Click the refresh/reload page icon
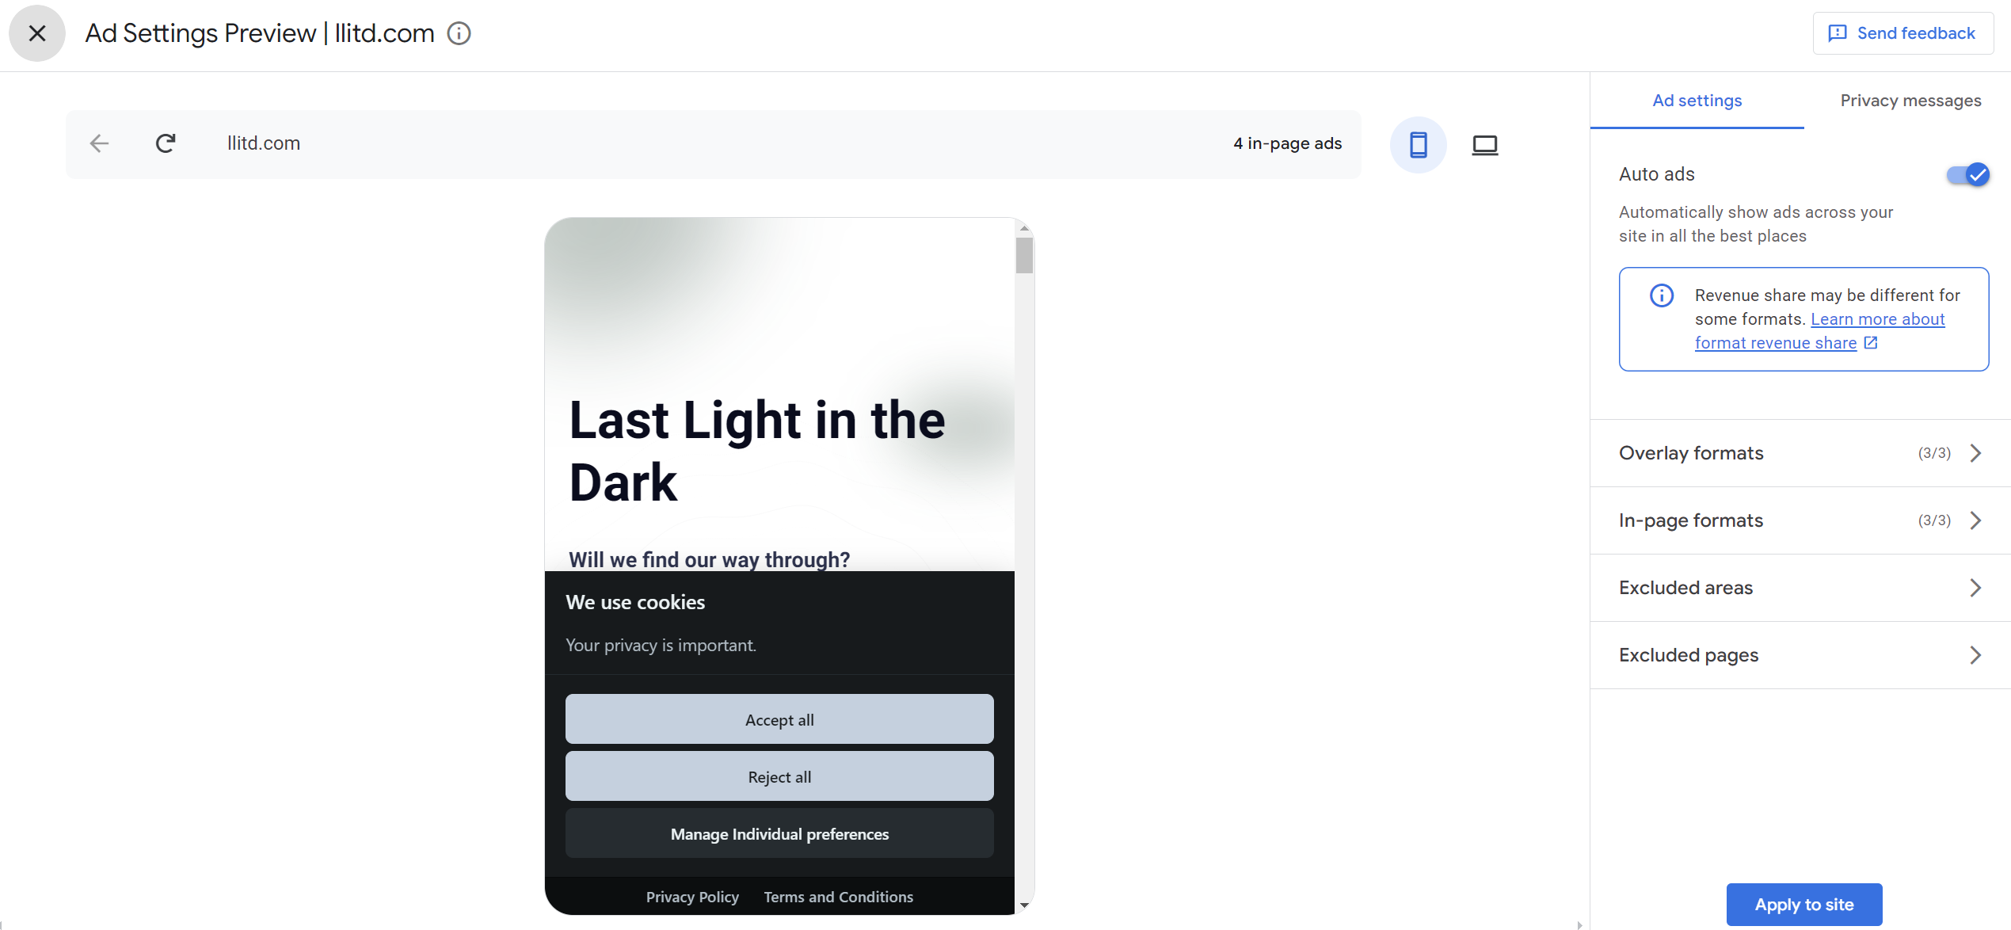Image resolution: width=2011 pixels, height=930 pixels. pos(166,143)
